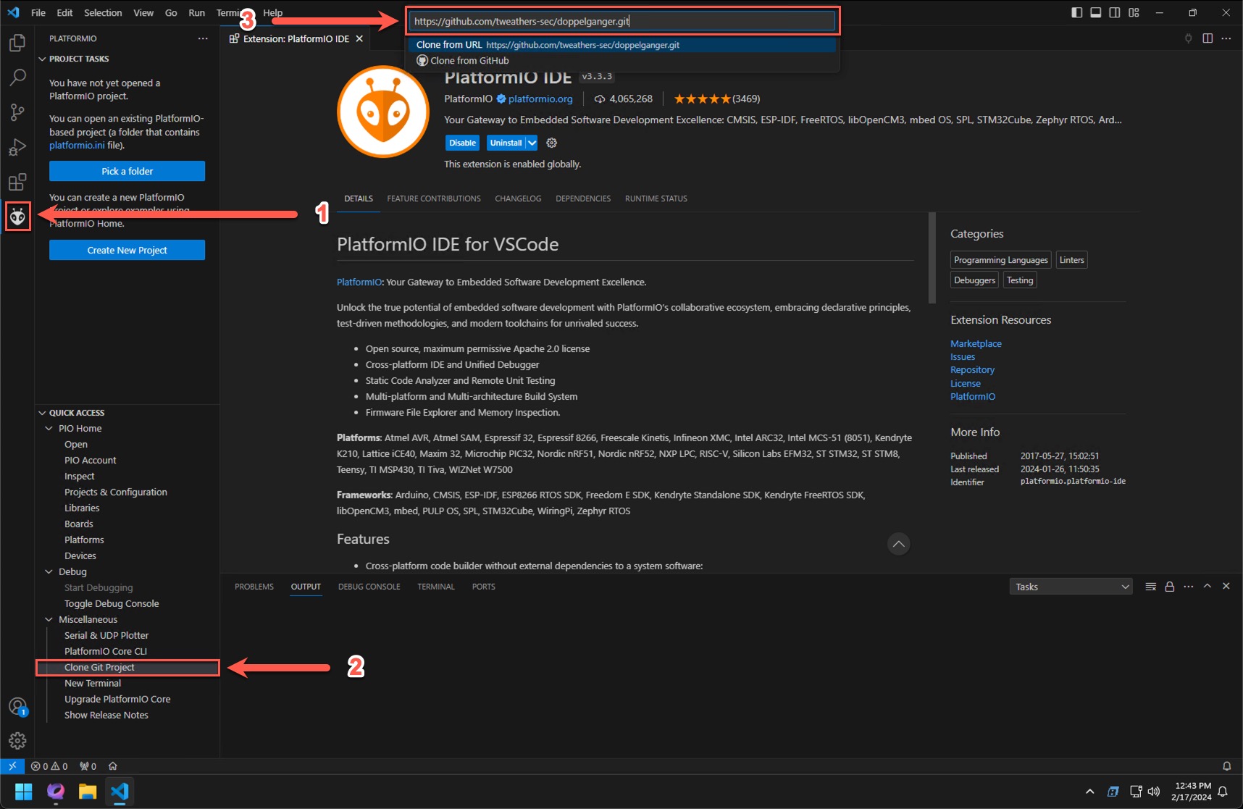Collapse the PROJECT TASKS section

tap(42, 59)
